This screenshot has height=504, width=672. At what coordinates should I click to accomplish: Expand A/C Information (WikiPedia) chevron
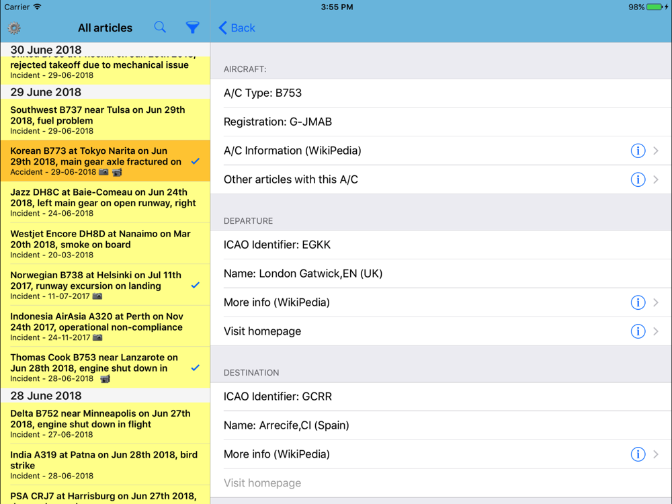click(656, 151)
